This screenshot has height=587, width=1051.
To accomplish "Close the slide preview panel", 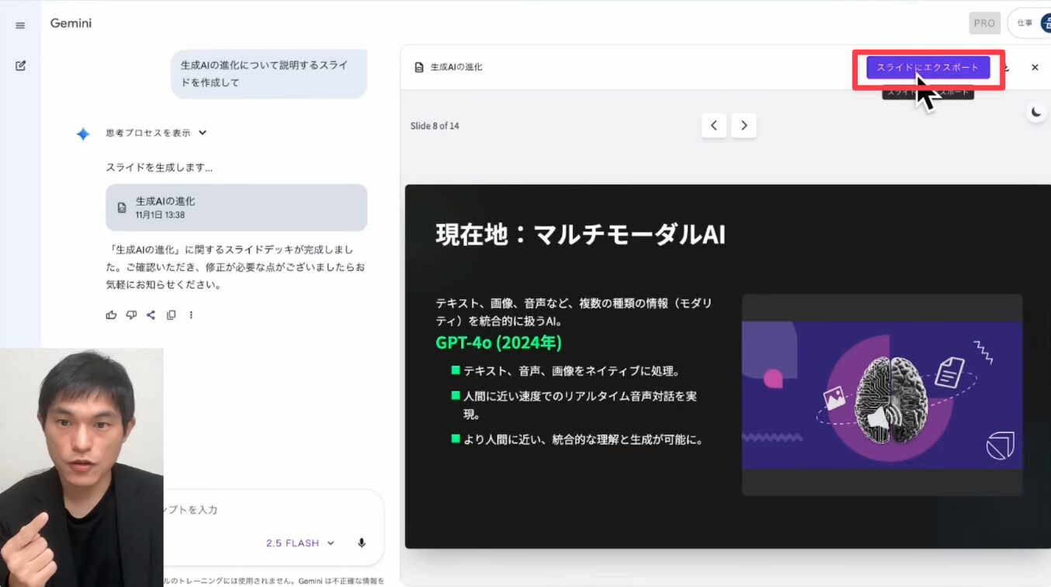I will (x=1035, y=68).
